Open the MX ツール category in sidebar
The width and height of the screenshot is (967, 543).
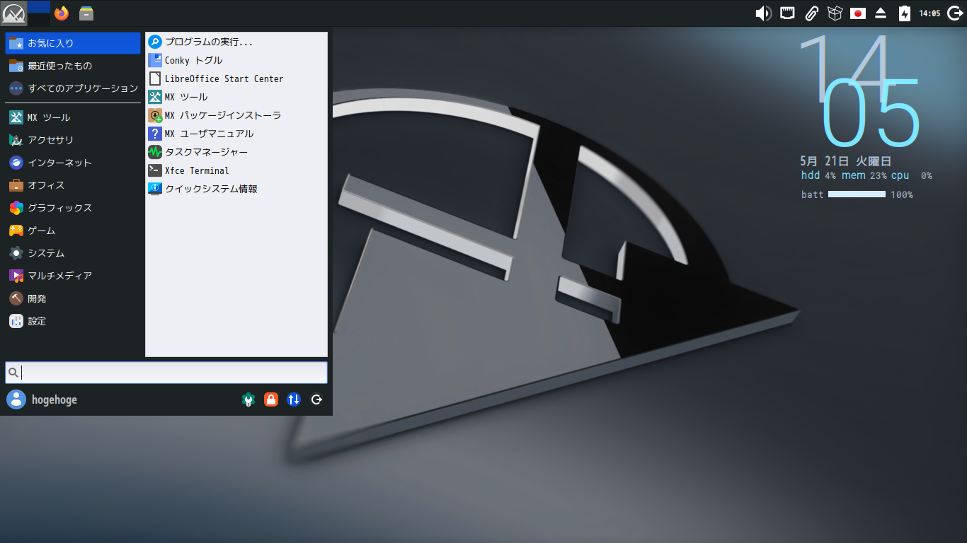tap(73, 117)
